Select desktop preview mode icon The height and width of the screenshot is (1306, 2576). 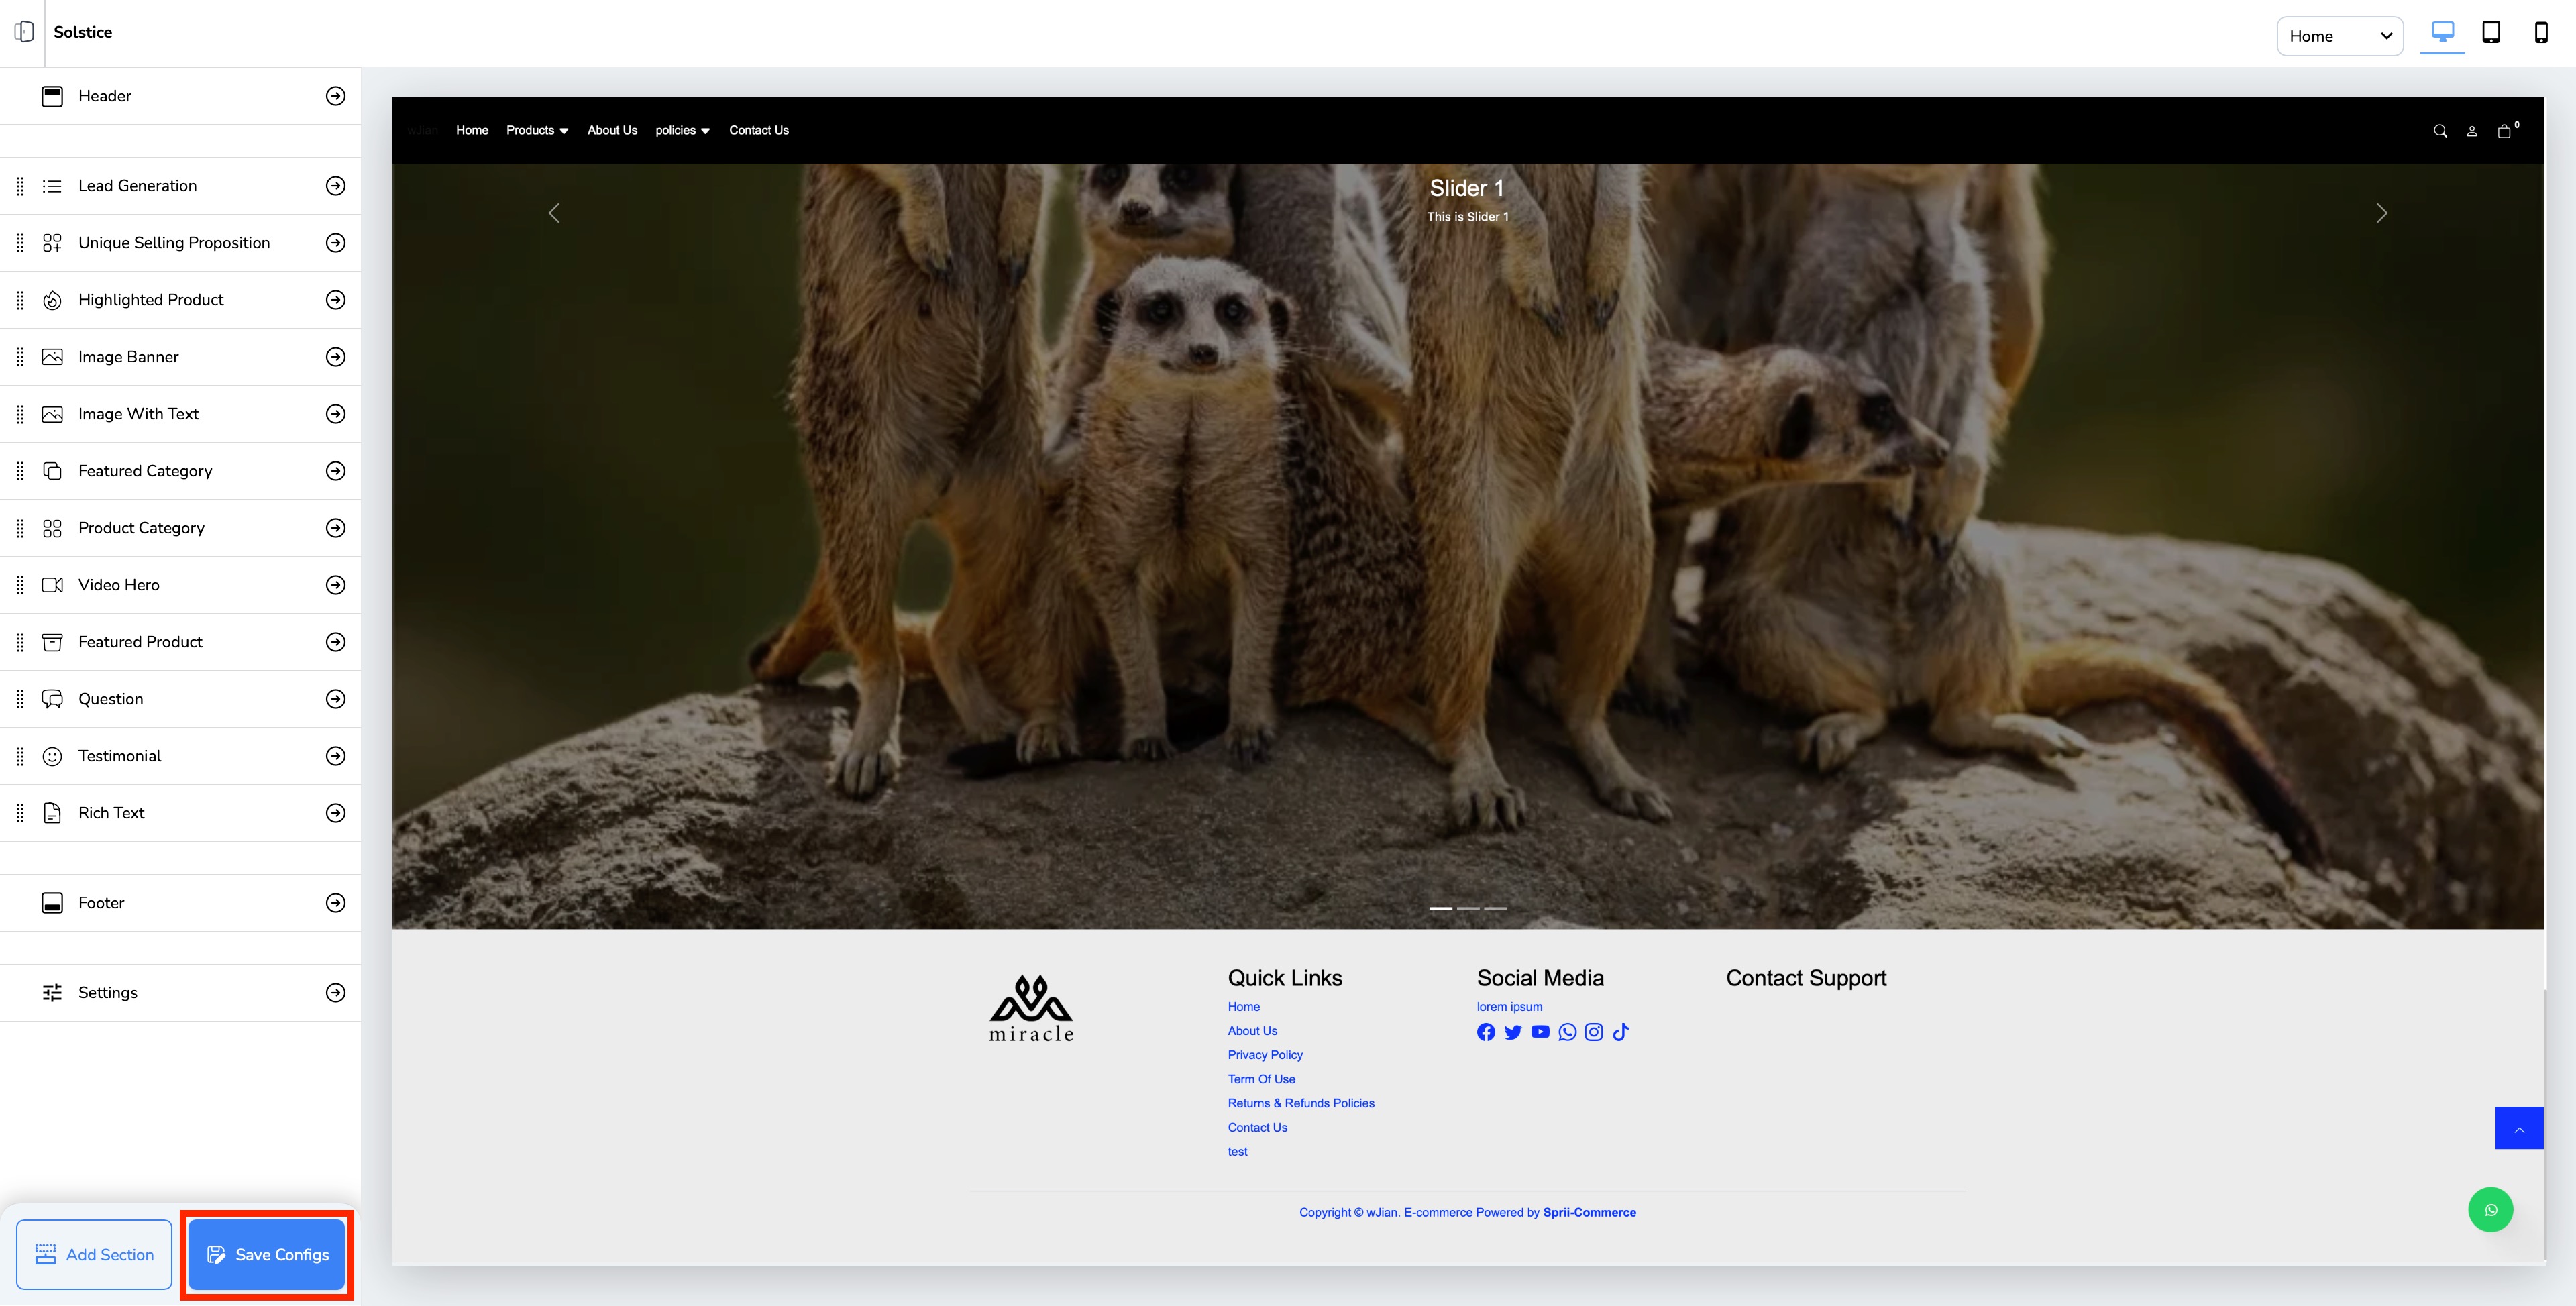2442,32
